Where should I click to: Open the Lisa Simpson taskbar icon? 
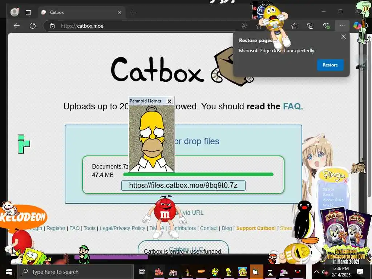(215, 272)
